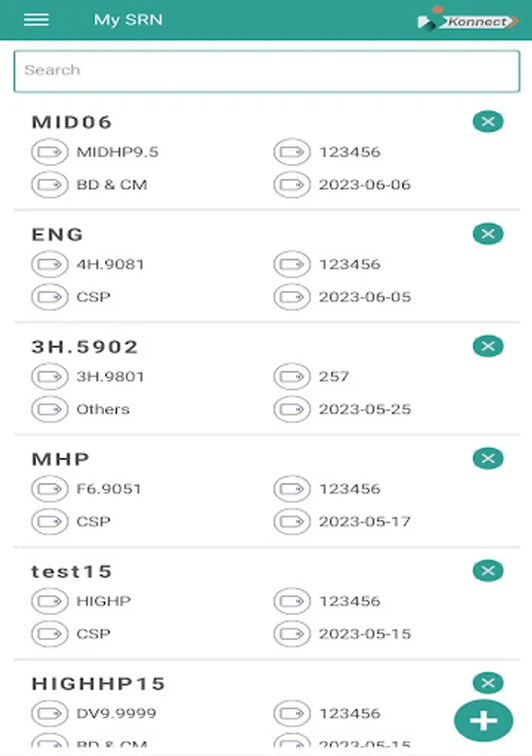
Task: Open the navigation hamburger menu
Action: point(35,19)
